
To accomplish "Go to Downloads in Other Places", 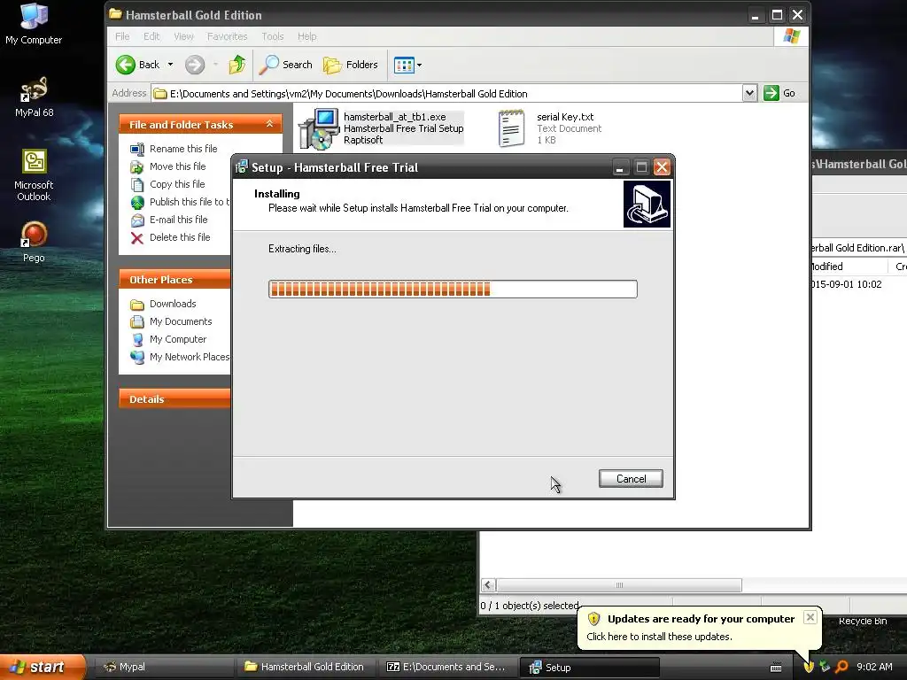I will (x=173, y=304).
